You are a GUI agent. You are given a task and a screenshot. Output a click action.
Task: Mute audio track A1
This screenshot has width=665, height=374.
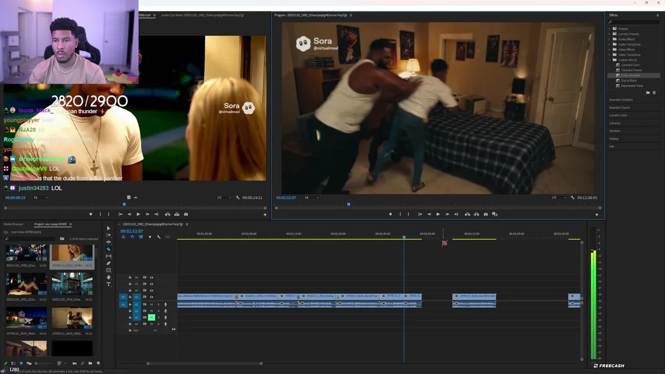(x=151, y=304)
